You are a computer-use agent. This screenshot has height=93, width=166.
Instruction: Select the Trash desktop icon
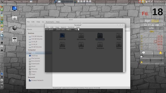click(x=15, y=41)
